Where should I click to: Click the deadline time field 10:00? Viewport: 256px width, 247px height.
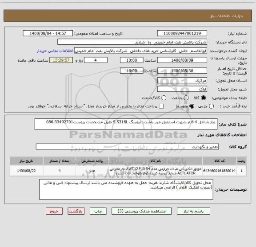coord(132,60)
